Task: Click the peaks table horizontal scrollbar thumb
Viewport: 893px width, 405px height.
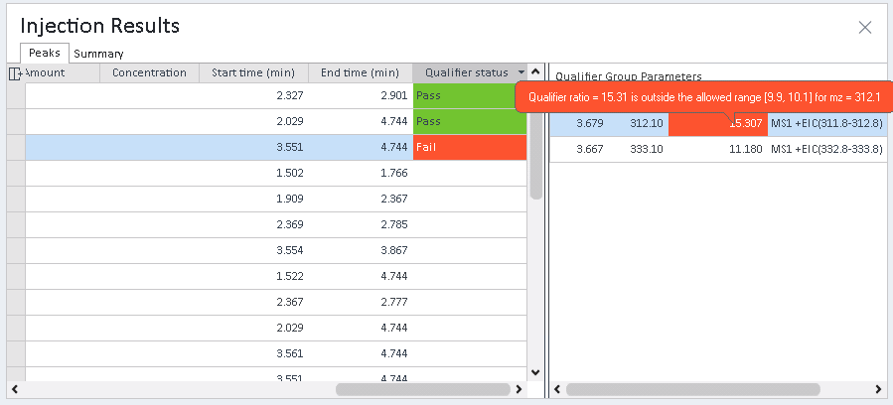Action: pyautogui.click(x=422, y=390)
